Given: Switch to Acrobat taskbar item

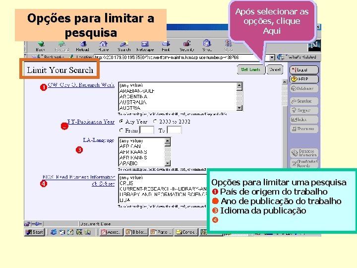Looking at the screenshot, I should [x=112, y=232].
